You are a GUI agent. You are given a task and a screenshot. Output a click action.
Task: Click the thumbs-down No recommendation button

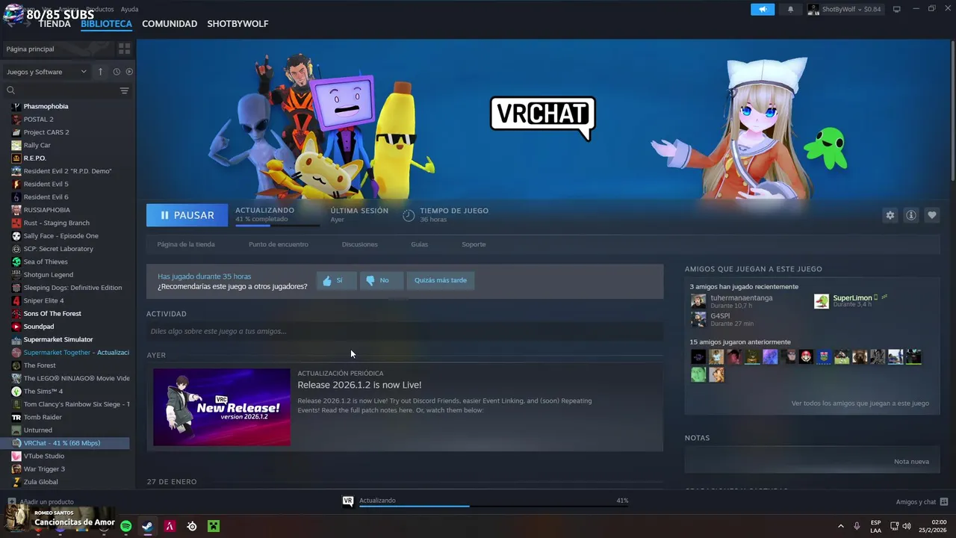381,280
